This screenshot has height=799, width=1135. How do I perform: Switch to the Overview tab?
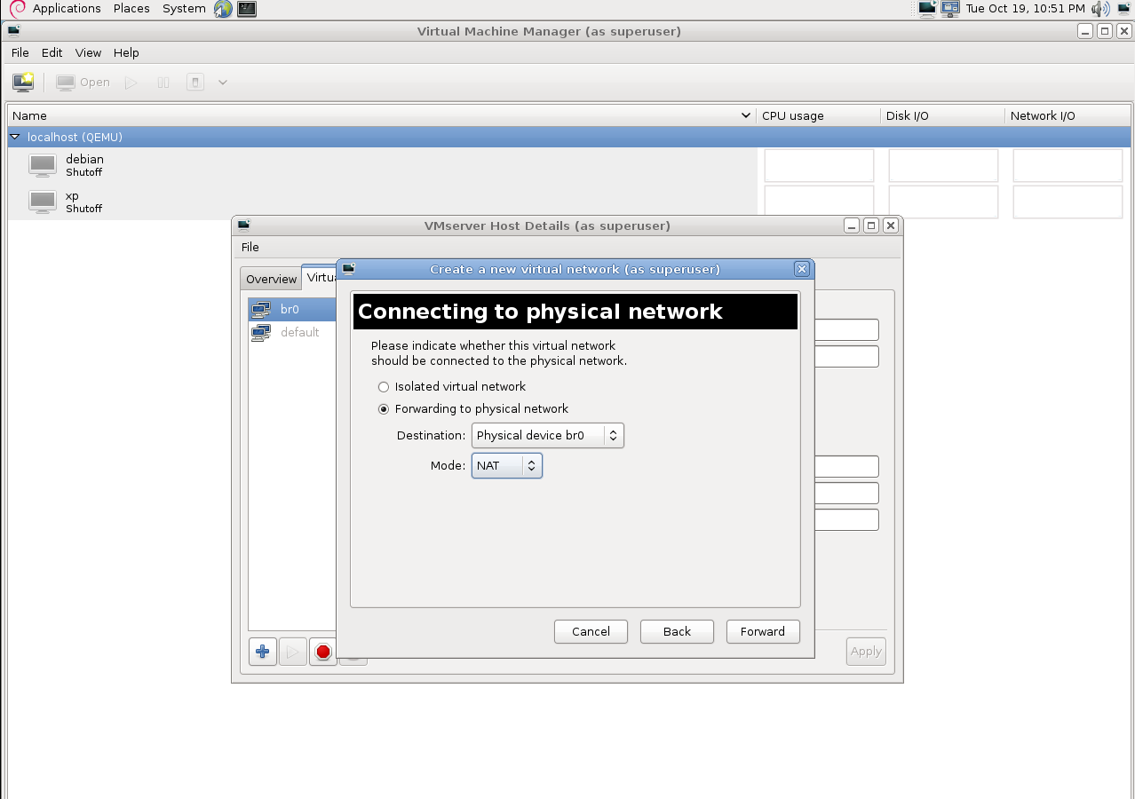point(271,279)
